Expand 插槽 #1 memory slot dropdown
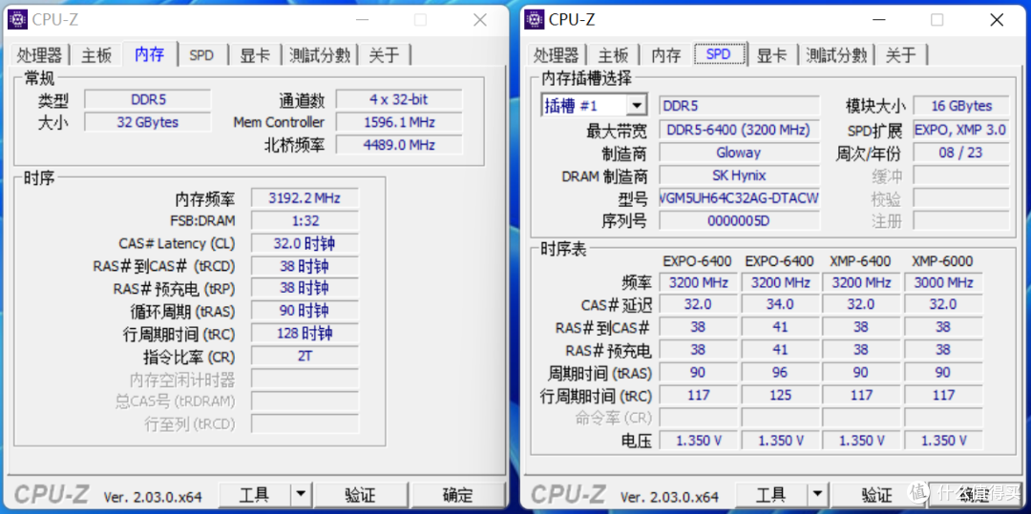The height and width of the screenshot is (514, 1031). click(x=637, y=106)
